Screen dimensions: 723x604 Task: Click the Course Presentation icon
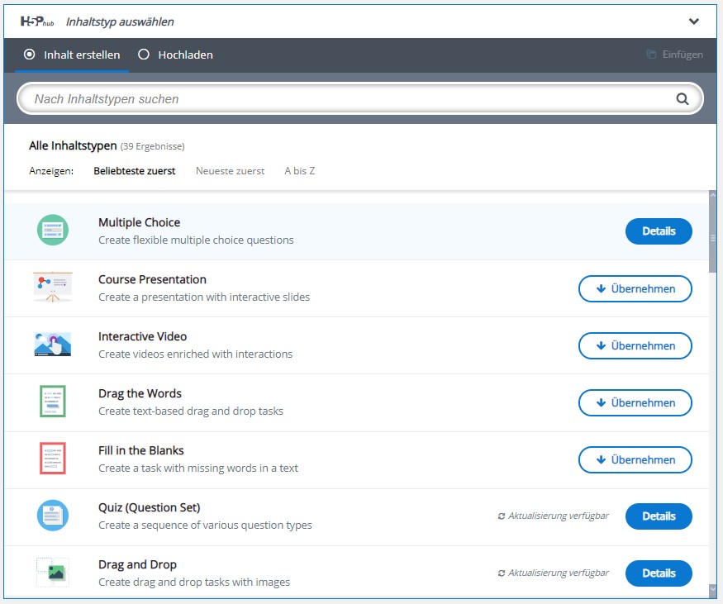pyautogui.click(x=53, y=287)
